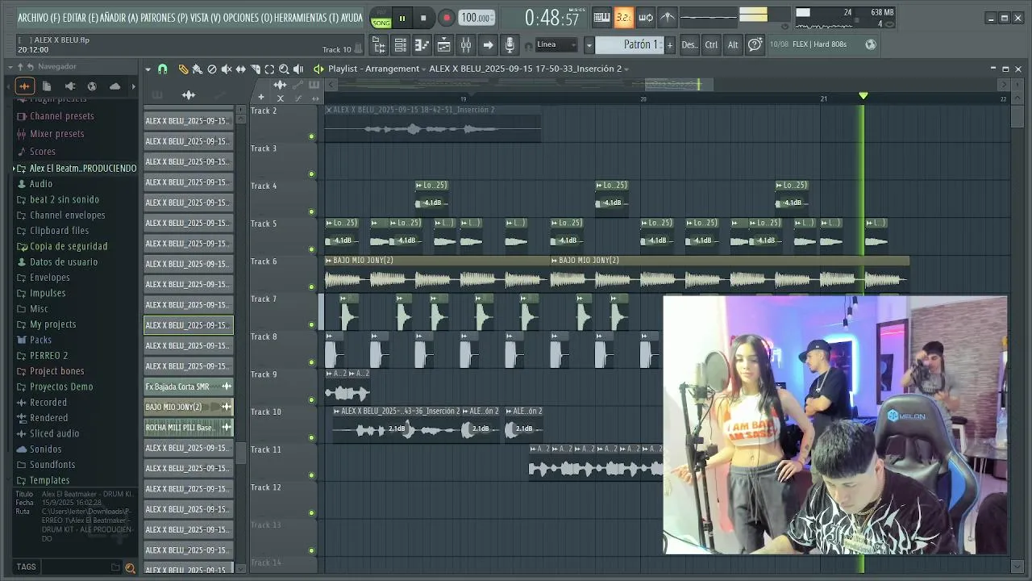The image size is (1032, 581).
Task: Open the hint bubble help icon
Action: [755, 45]
